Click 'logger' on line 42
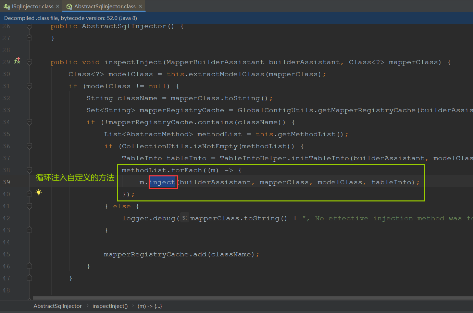This screenshot has width=473, height=313. 135,218
